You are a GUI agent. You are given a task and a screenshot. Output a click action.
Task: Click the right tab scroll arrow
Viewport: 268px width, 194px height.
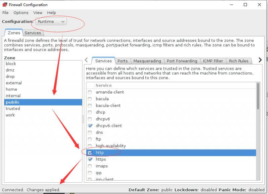[260, 60]
